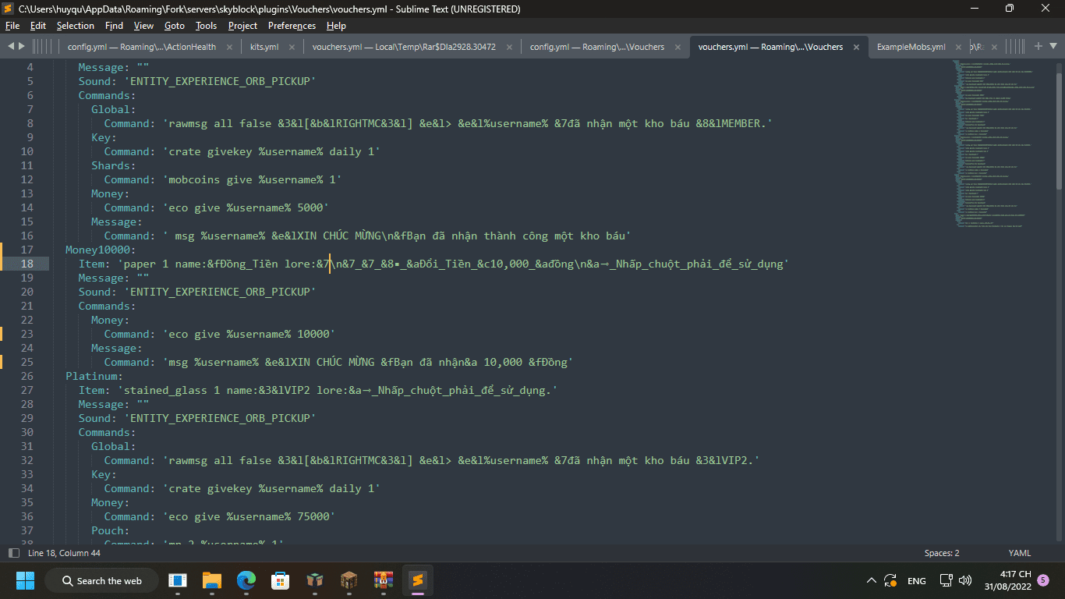Toggle the sidebar icon in the status bar
The height and width of the screenshot is (599, 1065).
(x=13, y=553)
